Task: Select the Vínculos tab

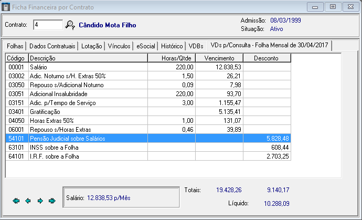Action: click(x=119, y=46)
